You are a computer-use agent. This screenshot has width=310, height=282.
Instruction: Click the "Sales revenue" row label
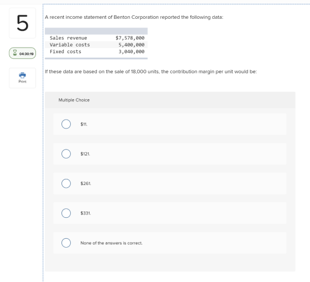[x=68, y=38]
